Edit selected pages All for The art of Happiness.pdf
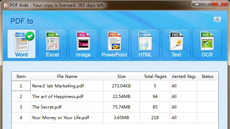 [184, 96]
